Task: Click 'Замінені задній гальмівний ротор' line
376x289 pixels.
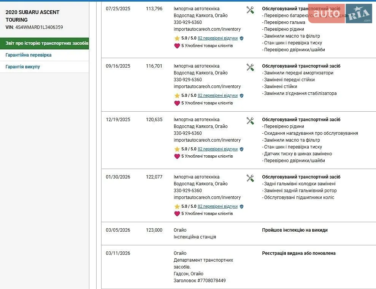Action: (x=299, y=191)
